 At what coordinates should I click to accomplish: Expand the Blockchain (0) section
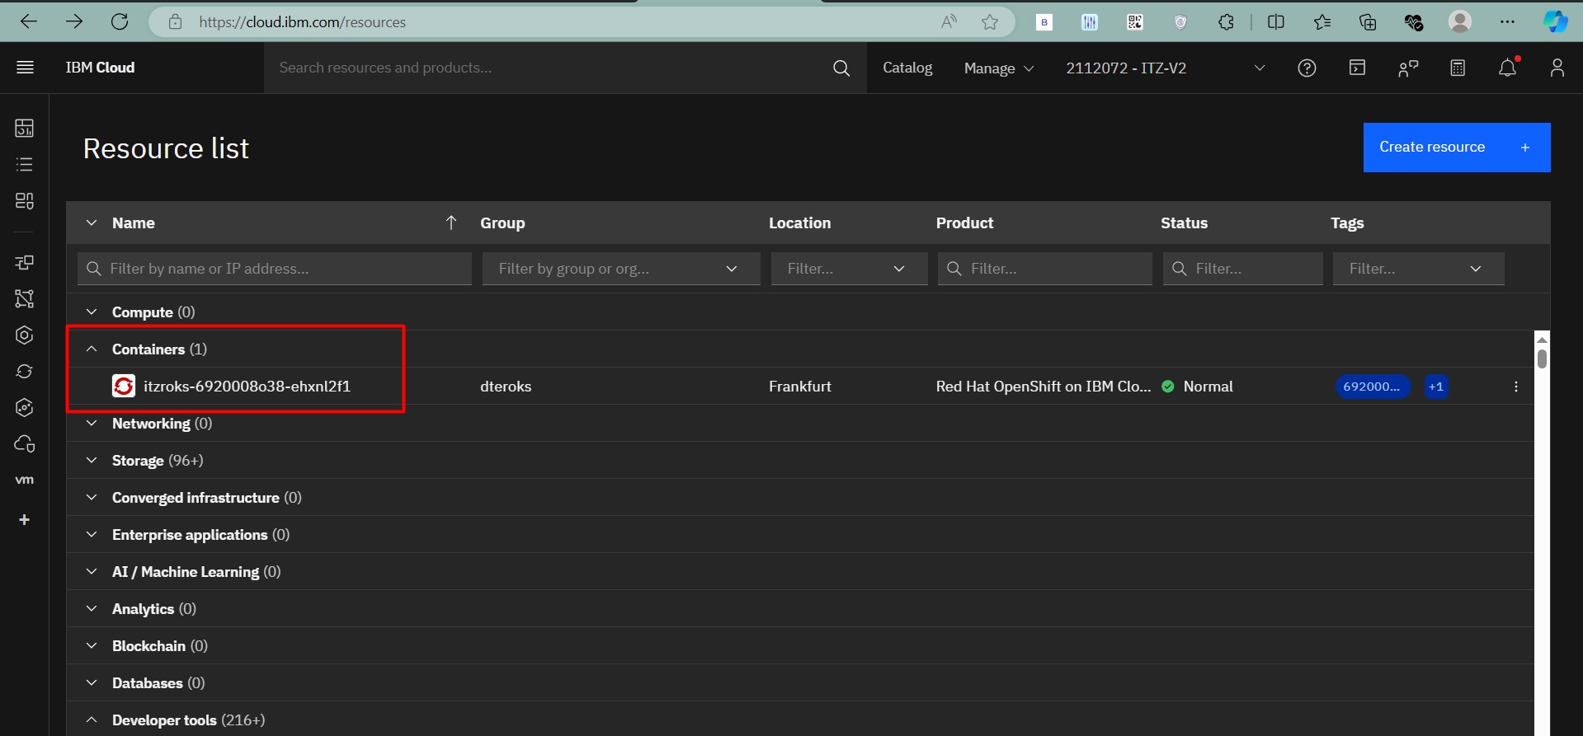[x=92, y=646]
